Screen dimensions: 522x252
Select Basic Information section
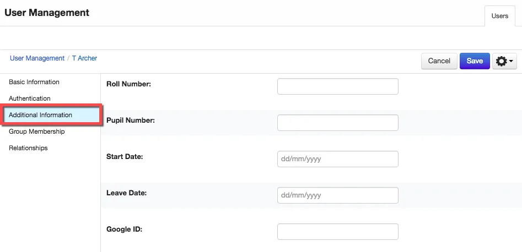34,82
